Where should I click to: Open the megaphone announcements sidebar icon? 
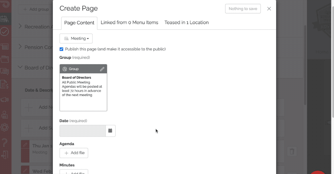coord(4,99)
